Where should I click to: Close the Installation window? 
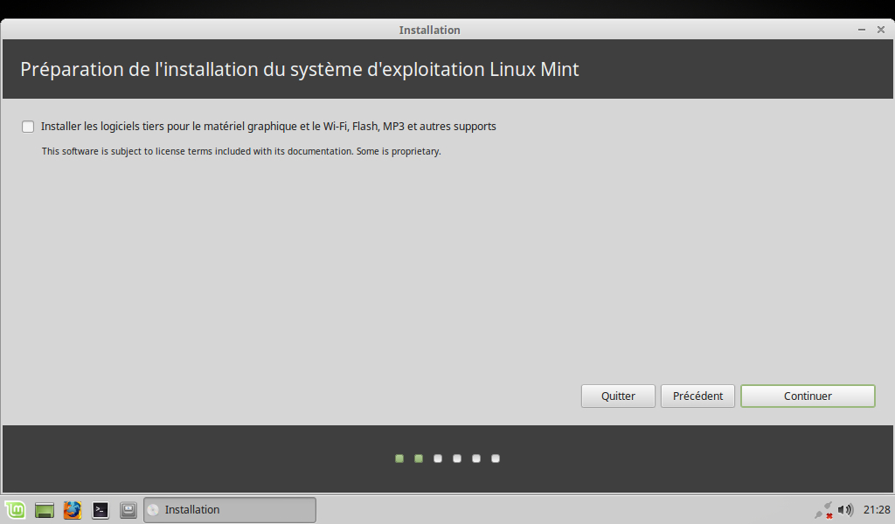pyautogui.click(x=881, y=30)
